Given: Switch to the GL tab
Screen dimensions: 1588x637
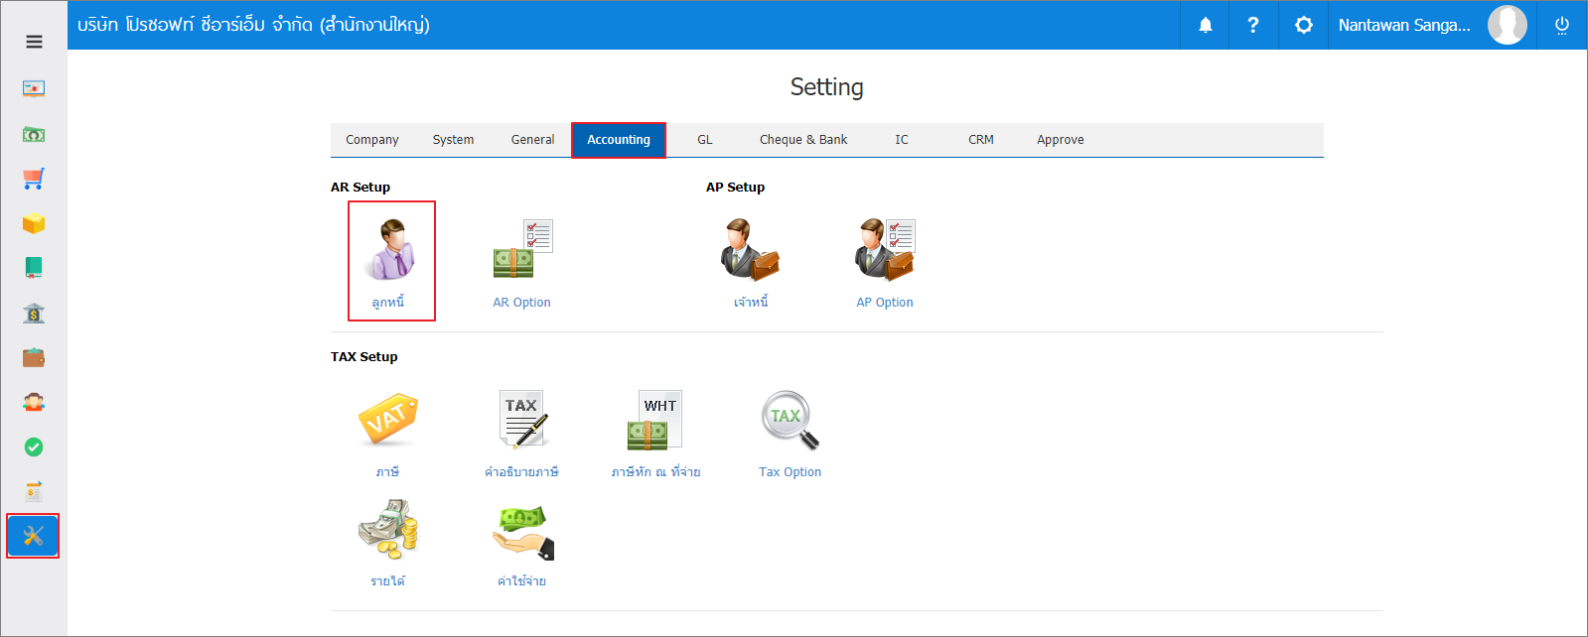Looking at the screenshot, I should coord(705,140).
